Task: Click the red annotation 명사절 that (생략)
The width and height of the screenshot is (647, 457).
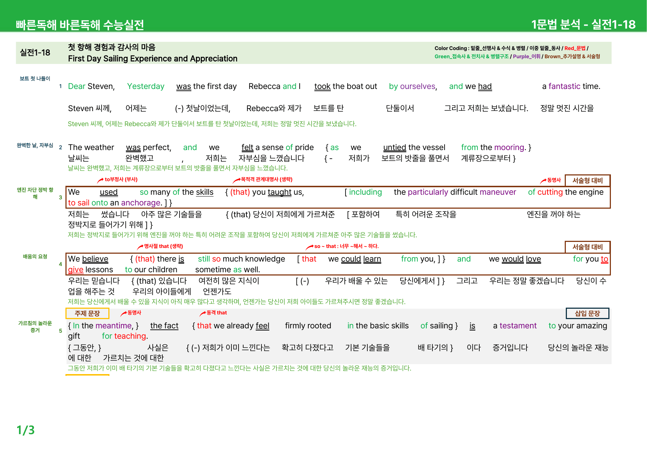Action: (163, 246)
